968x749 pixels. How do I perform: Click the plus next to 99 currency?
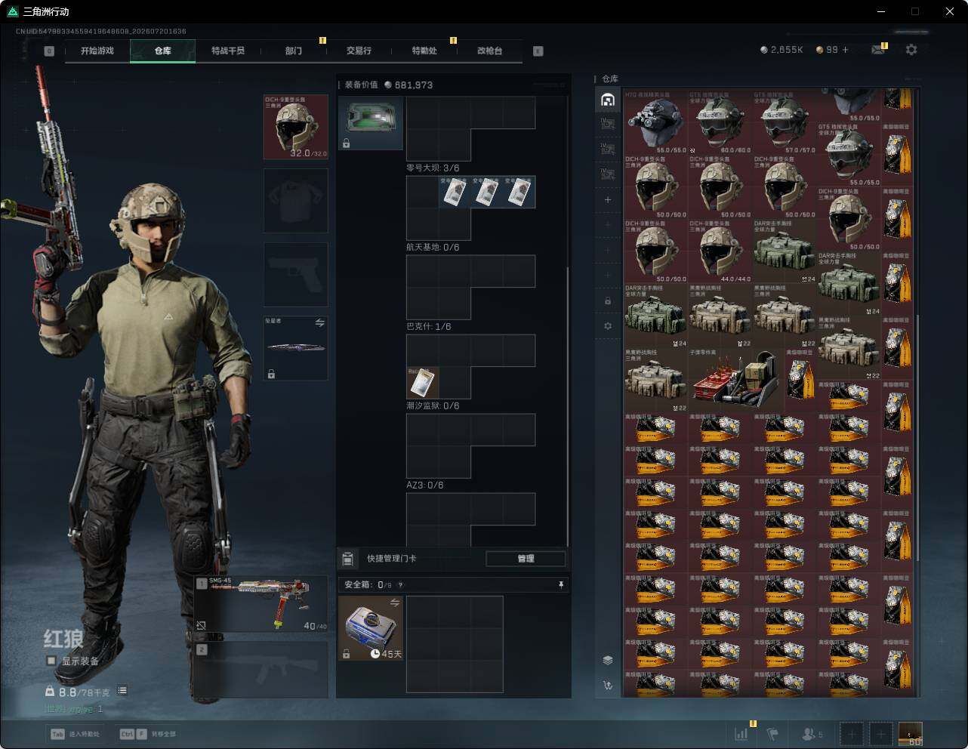845,50
